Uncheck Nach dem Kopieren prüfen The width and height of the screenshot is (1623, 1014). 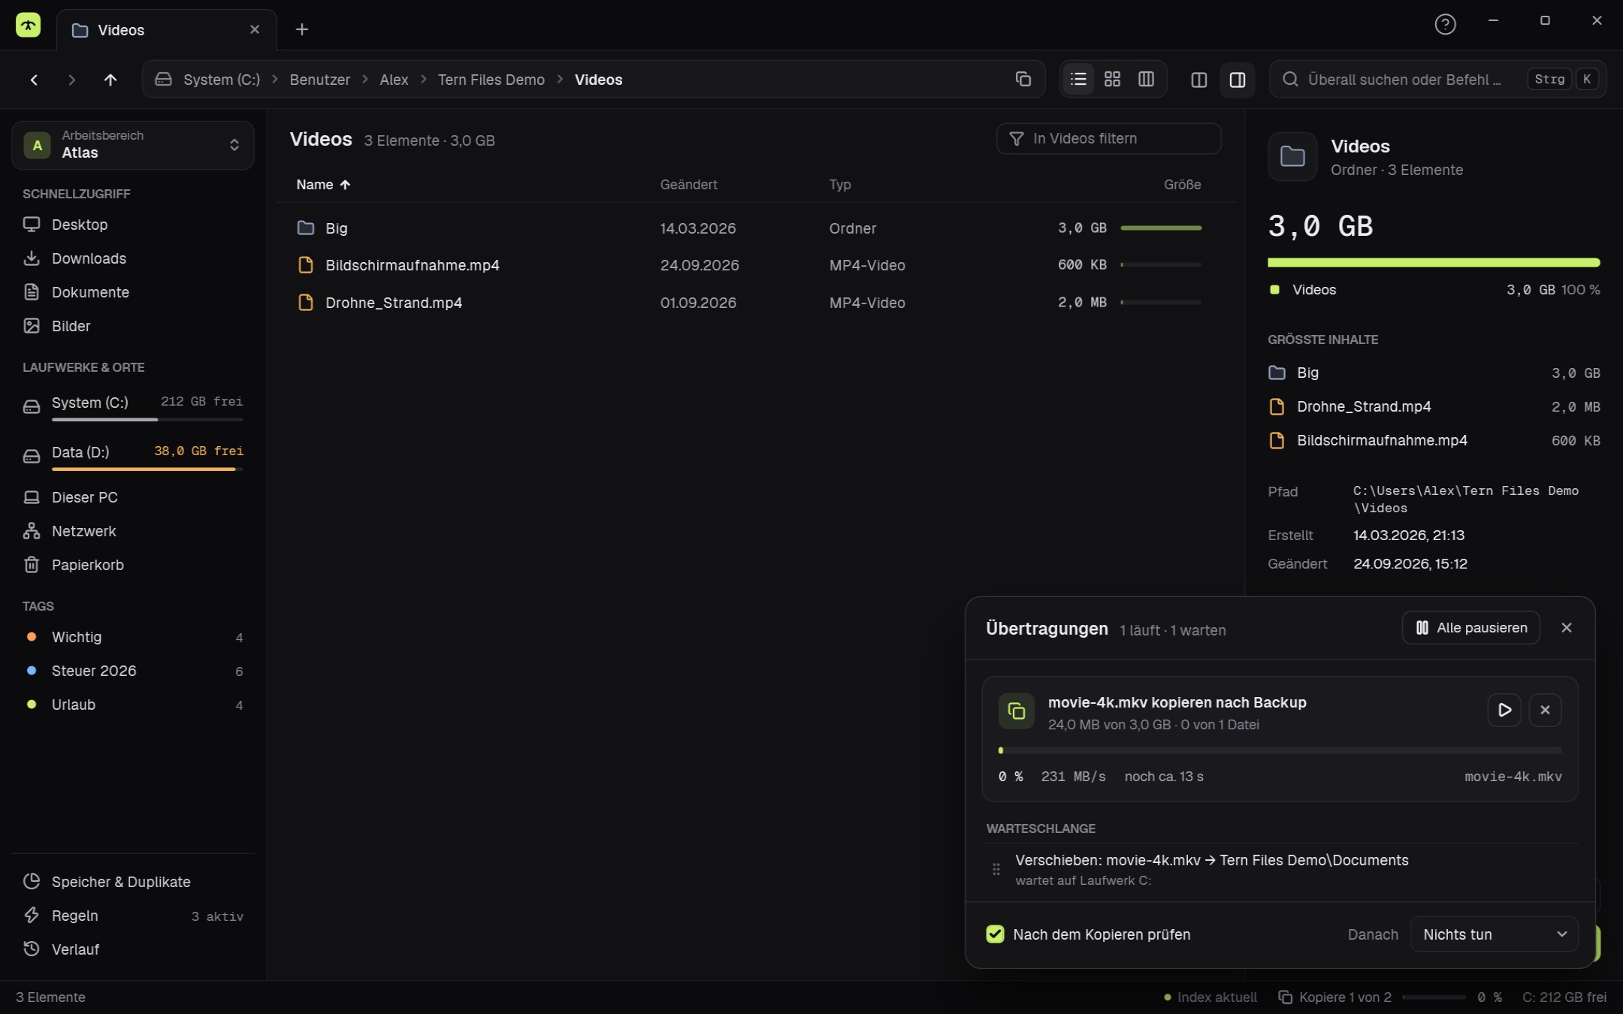995,934
